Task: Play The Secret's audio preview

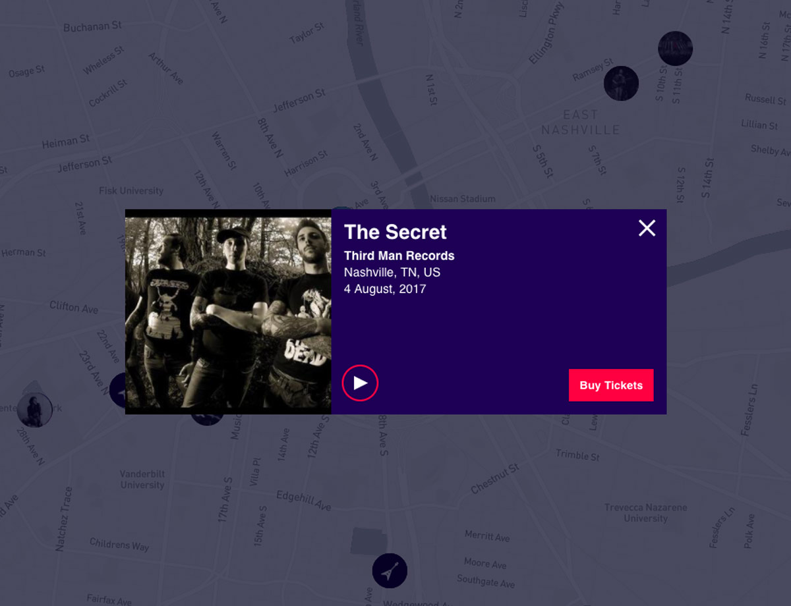Action: pyautogui.click(x=360, y=383)
